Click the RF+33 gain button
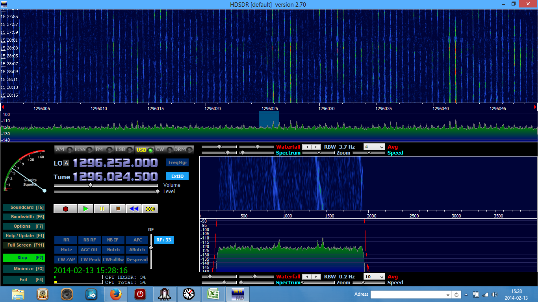Viewport: 538px width, 302px height. 164,240
